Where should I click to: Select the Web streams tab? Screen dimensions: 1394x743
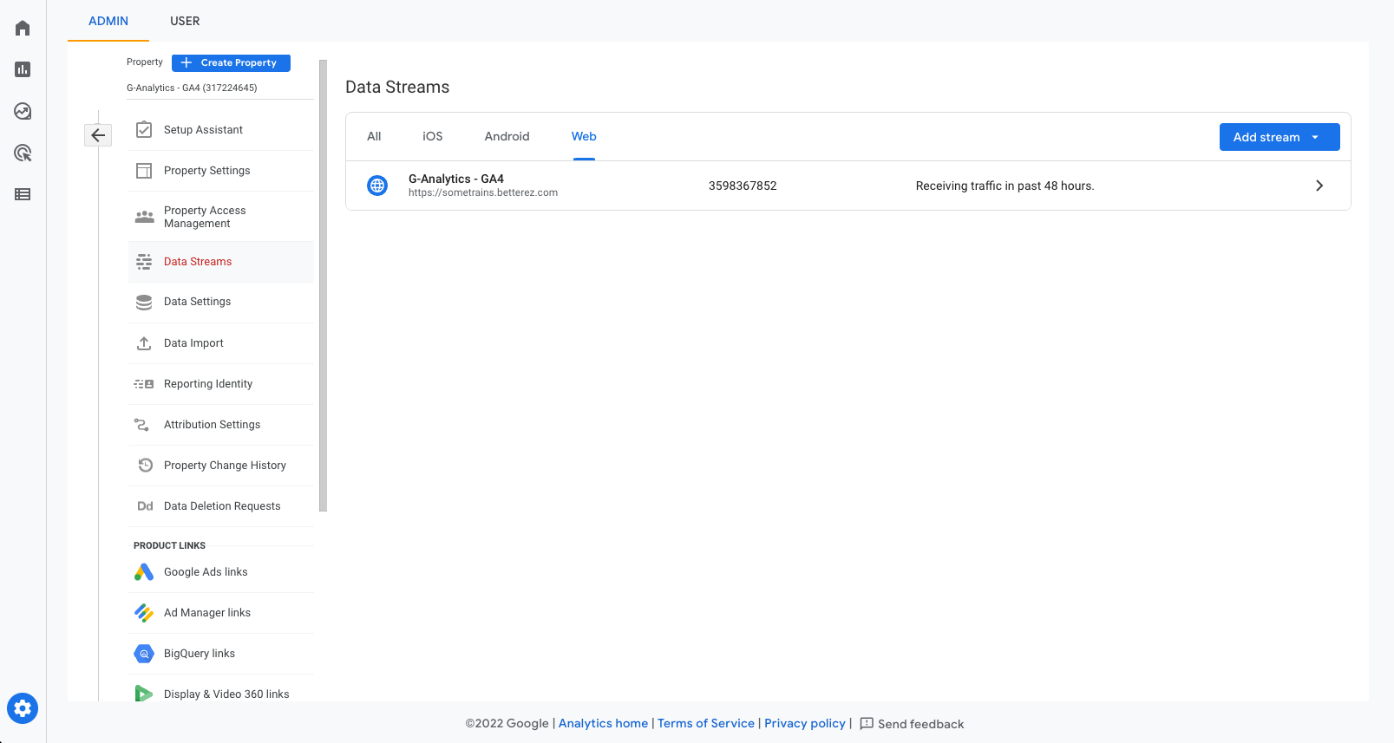click(584, 136)
